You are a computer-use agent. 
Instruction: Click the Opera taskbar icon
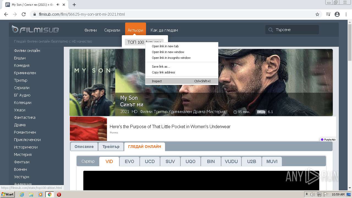click(x=59, y=194)
